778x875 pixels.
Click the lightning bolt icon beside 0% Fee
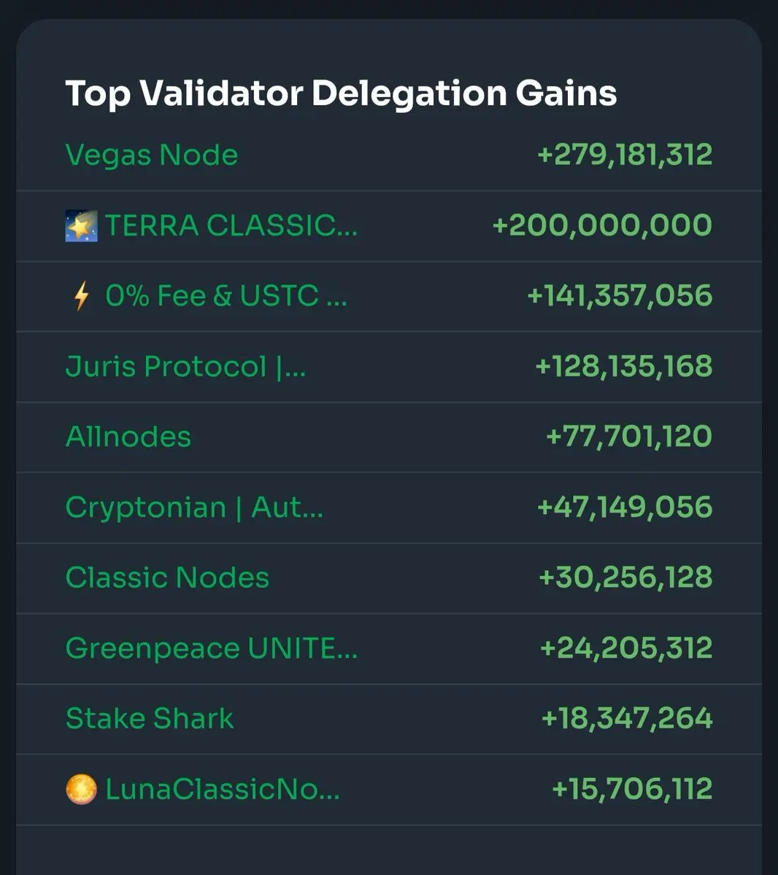point(81,297)
